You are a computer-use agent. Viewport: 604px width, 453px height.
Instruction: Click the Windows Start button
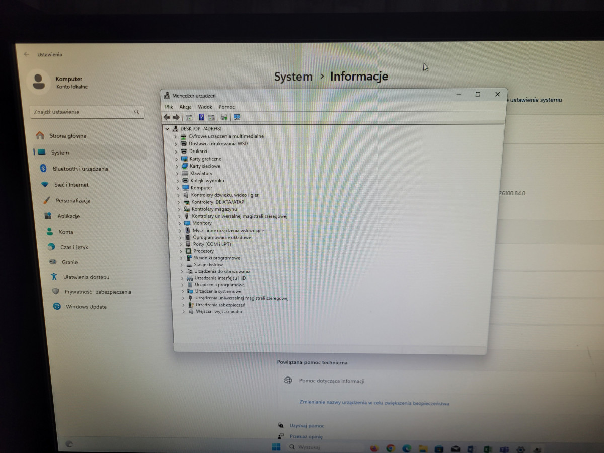tap(276, 447)
